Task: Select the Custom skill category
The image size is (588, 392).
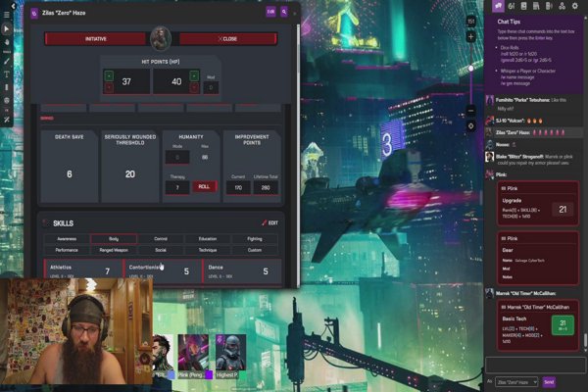Action: click(x=255, y=250)
